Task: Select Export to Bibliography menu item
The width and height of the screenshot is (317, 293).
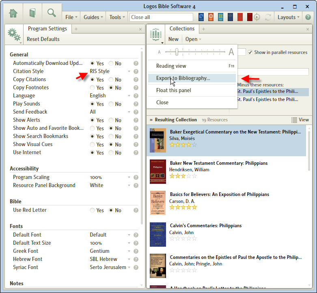Action: click(192, 78)
